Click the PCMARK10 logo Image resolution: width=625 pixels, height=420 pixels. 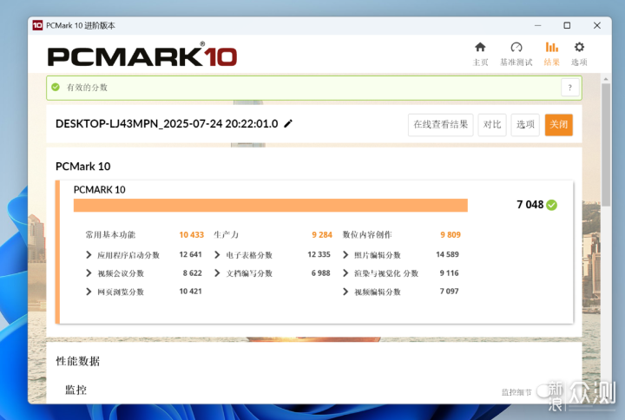click(141, 55)
